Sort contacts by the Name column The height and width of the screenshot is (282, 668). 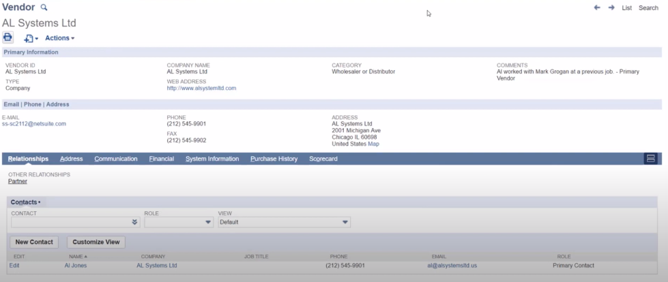coord(78,257)
